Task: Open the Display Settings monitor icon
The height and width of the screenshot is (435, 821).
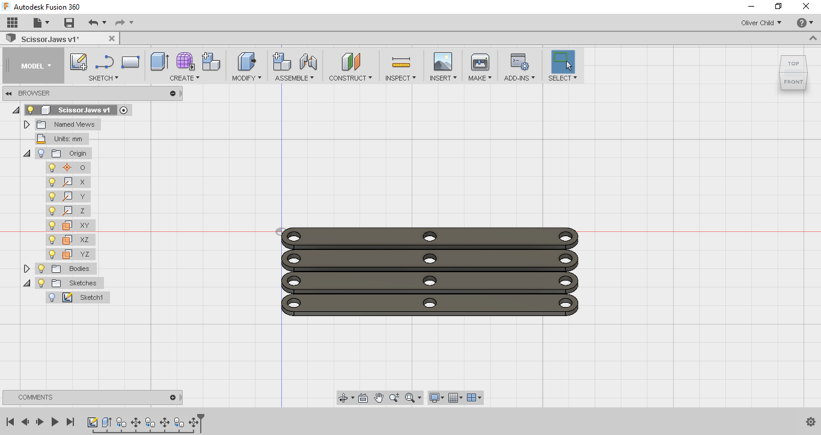Action: (x=434, y=398)
